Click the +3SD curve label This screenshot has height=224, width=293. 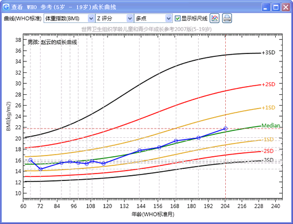pos(268,52)
